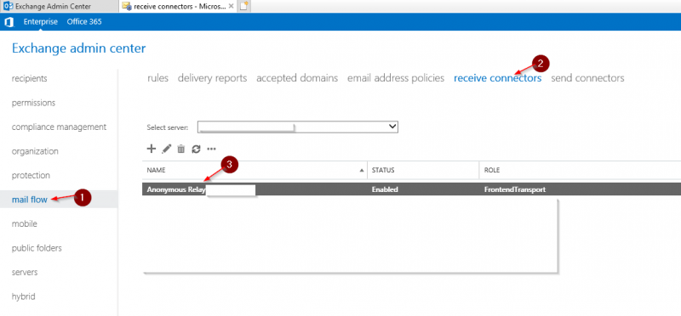Click the delete trash can icon
This screenshot has width=681, height=316.
(x=181, y=149)
